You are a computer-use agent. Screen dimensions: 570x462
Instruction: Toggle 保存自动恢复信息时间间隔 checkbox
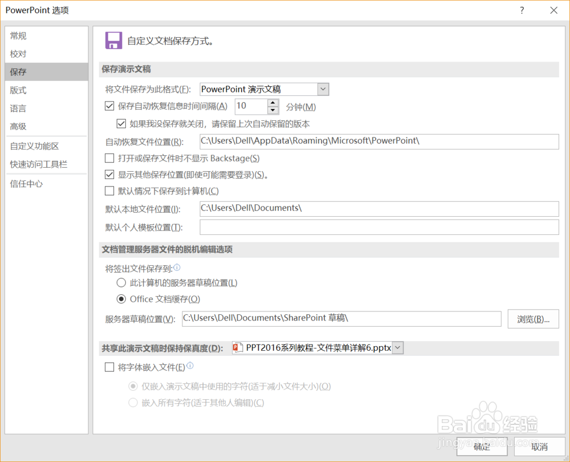tap(109, 106)
